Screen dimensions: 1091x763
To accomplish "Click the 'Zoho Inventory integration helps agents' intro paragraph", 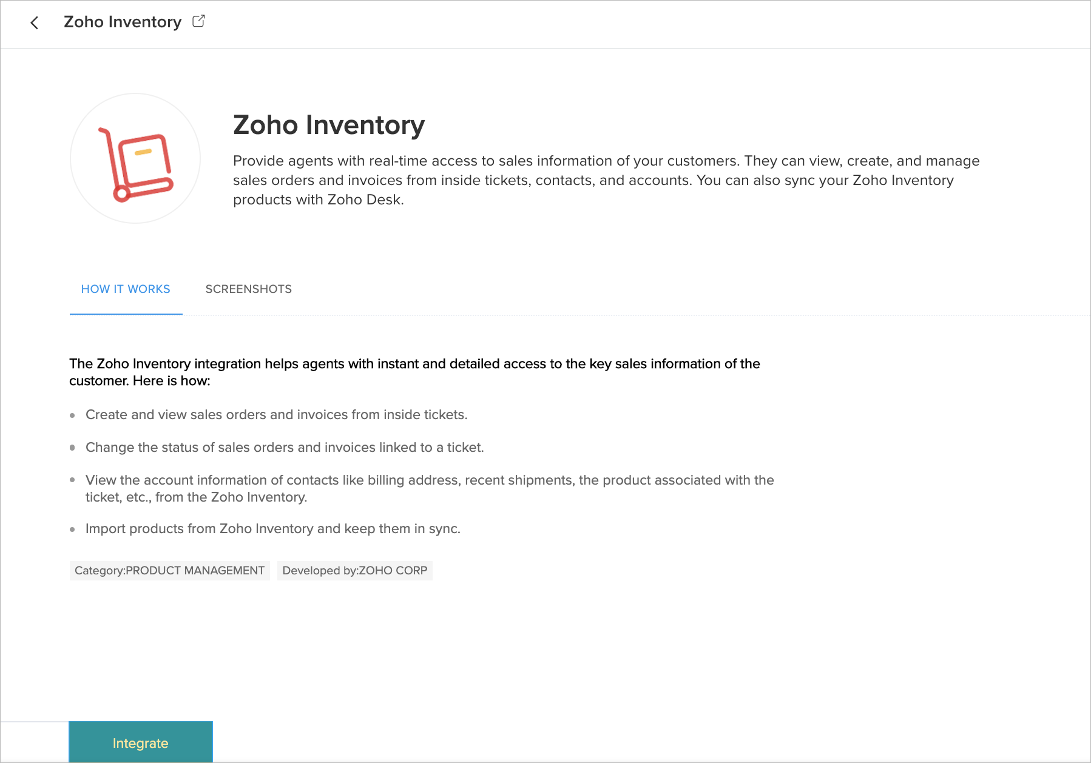I will point(414,372).
